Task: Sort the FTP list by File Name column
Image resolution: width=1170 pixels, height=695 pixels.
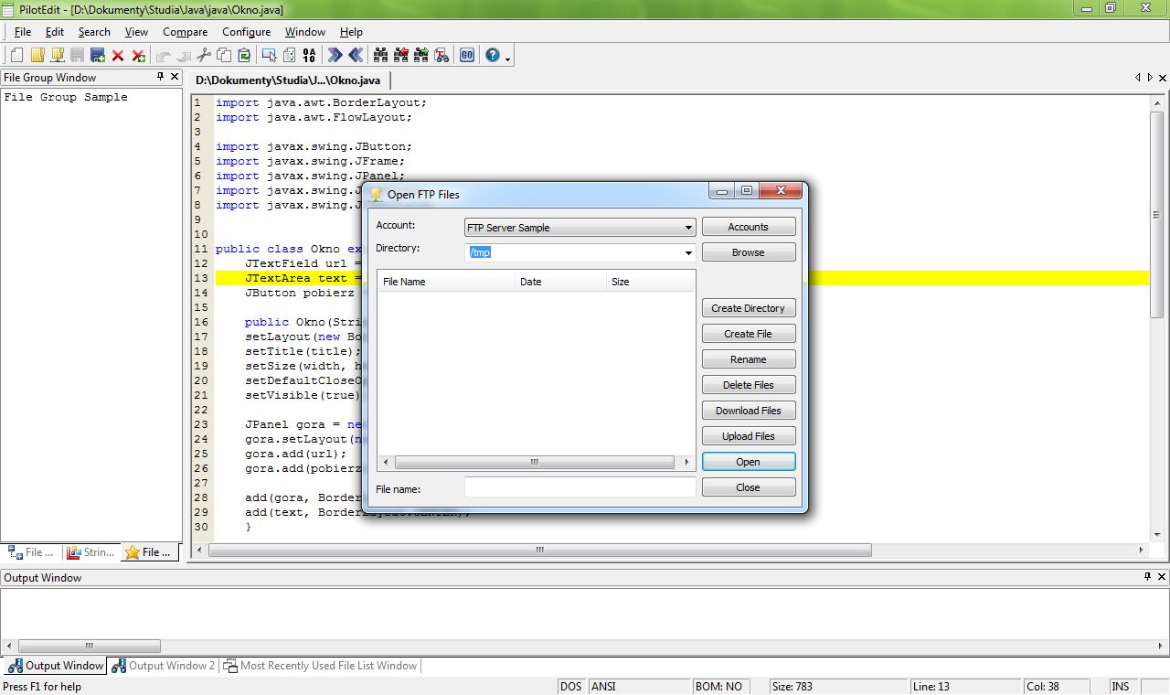Action: [x=446, y=282]
